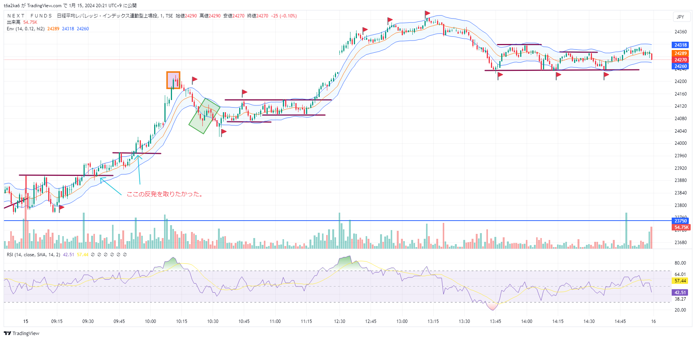Click the RSI (14, close, SMA, 14, 2) legend
Screen dimensions: 696x340
33,255
